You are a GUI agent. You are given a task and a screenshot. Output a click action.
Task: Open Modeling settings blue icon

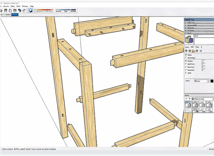tap(200, 51)
